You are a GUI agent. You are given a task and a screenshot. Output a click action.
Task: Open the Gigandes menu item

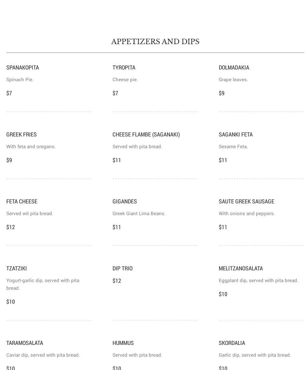click(x=125, y=202)
